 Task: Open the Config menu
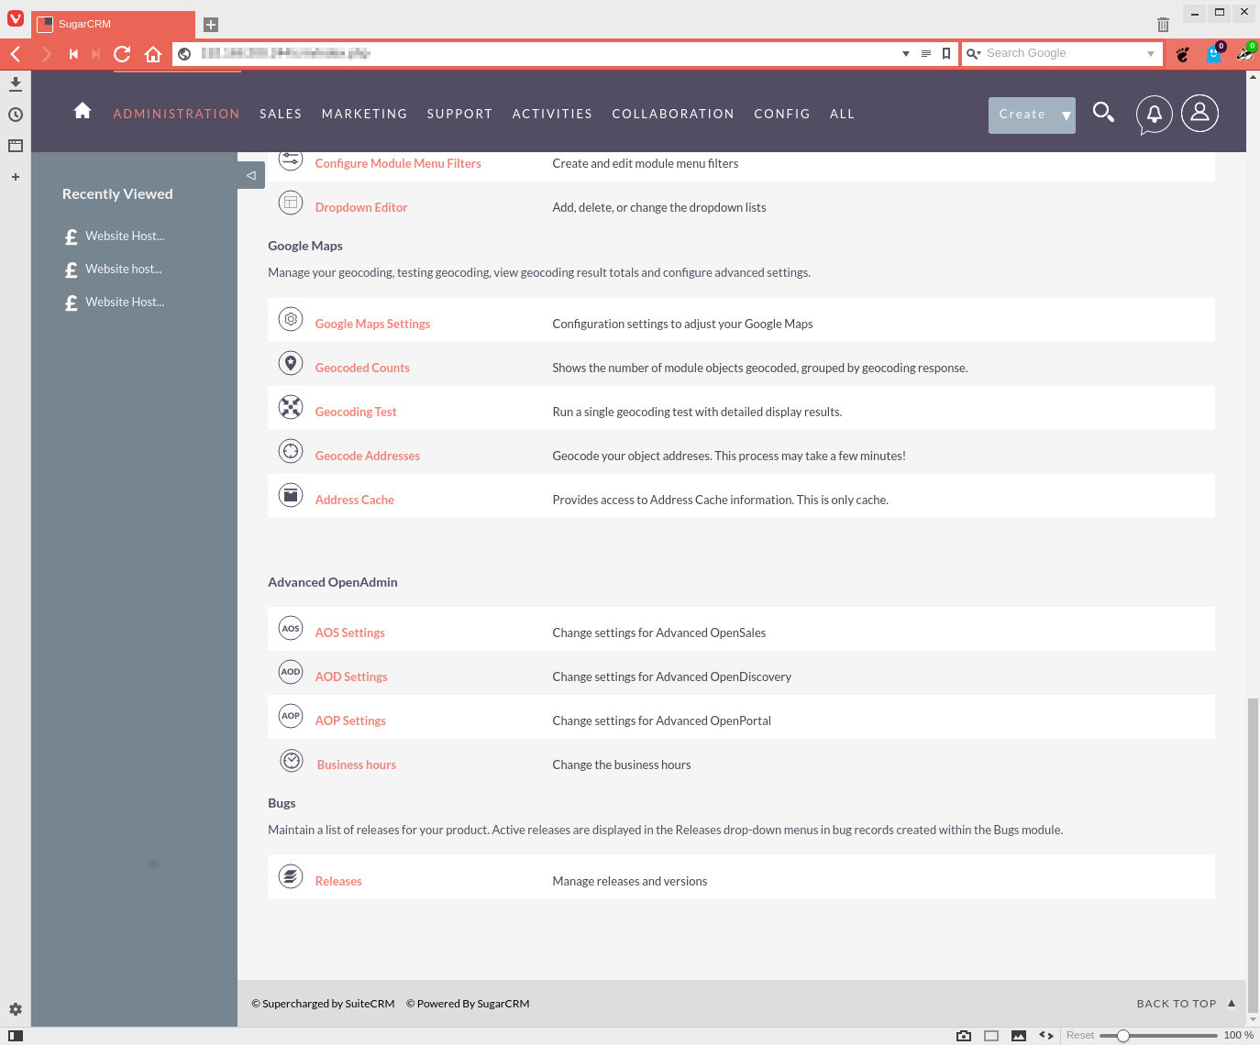pos(782,114)
